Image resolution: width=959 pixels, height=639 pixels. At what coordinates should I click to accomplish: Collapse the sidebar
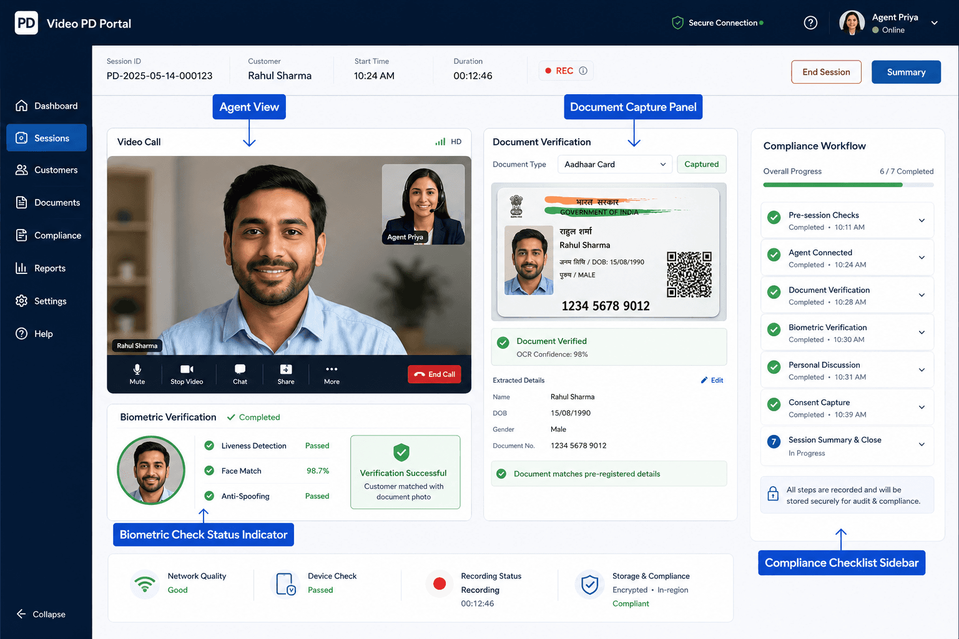(x=41, y=614)
